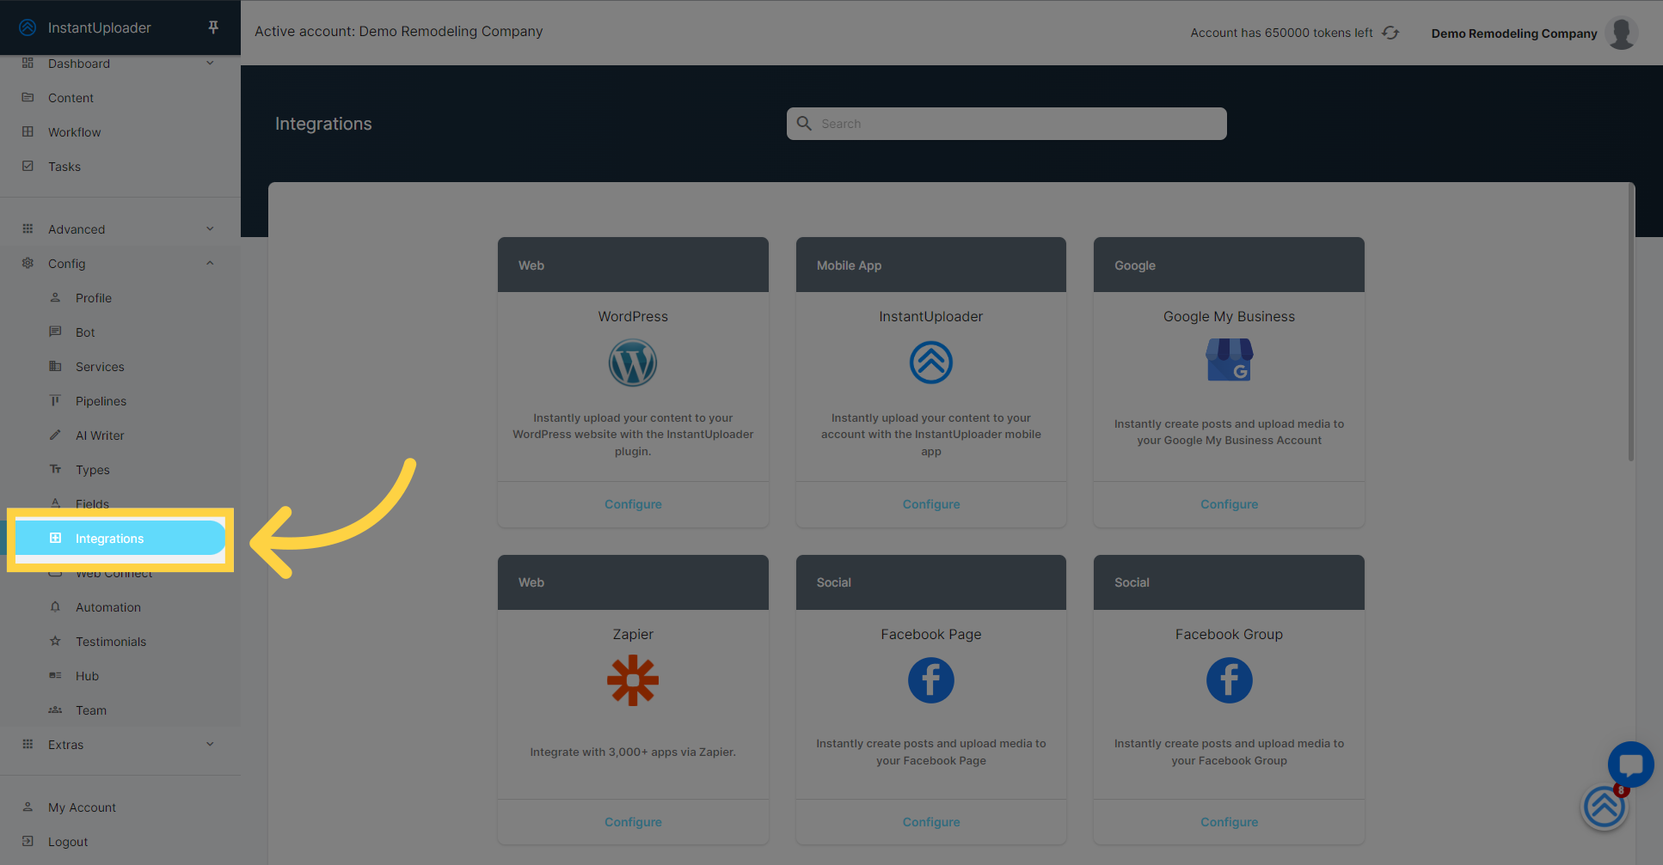This screenshot has width=1663, height=865.
Task: Click the Content folder icon
Action: [x=28, y=98]
